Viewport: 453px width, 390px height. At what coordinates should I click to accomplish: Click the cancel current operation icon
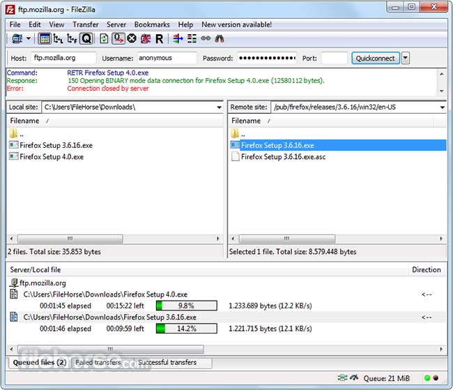(132, 38)
